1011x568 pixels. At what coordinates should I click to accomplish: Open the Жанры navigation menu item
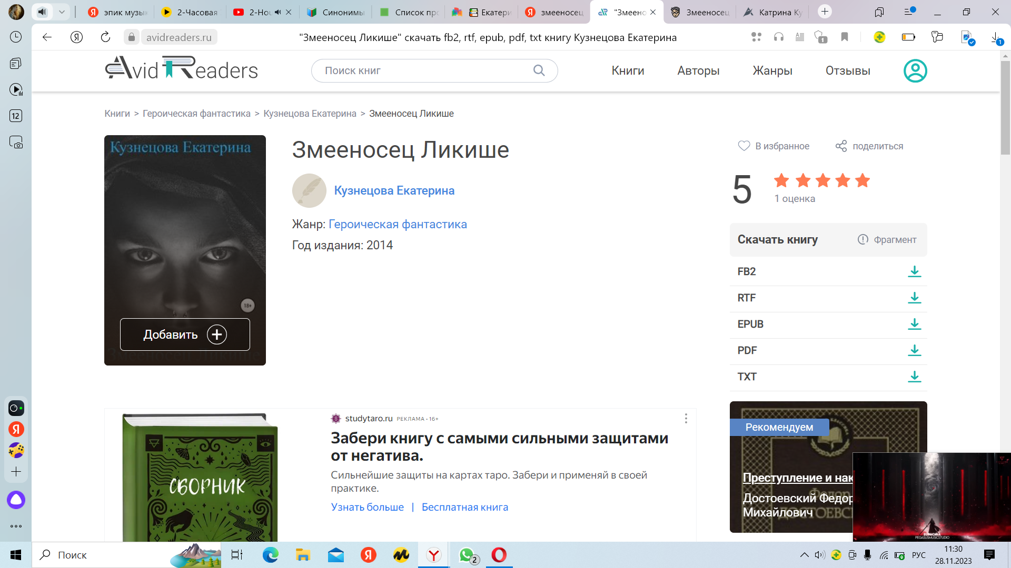772,70
